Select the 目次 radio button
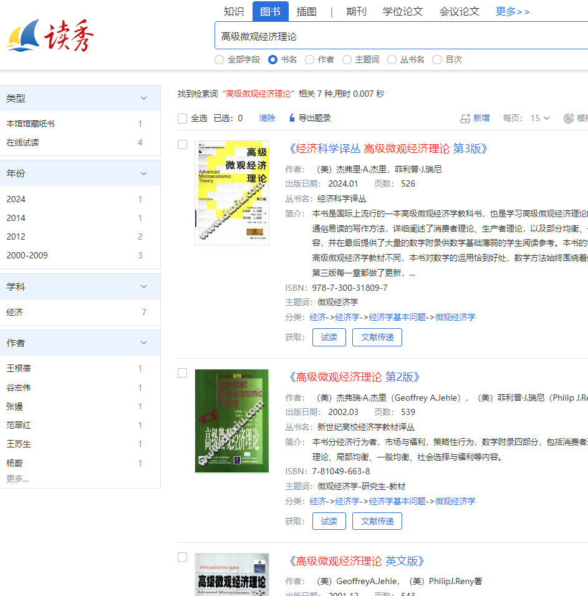Viewport: 588px width, 596px height. [x=437, y=60]
